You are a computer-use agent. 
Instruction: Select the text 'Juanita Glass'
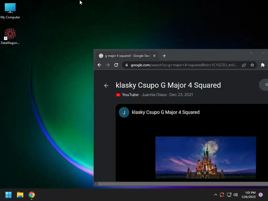tap(154, 95)
